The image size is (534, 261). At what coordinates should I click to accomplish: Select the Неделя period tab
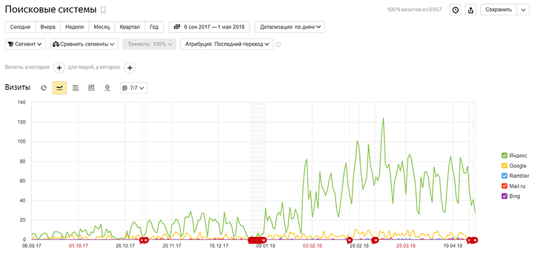tap(75, 27)
